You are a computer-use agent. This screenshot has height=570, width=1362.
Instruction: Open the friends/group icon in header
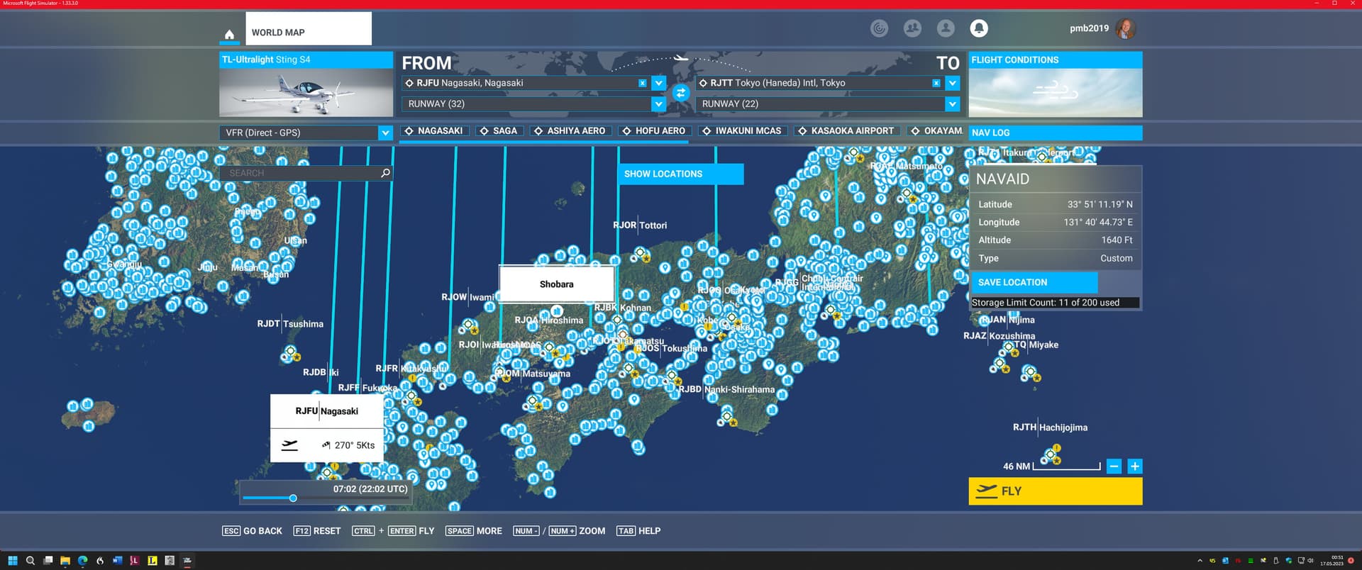912,28
